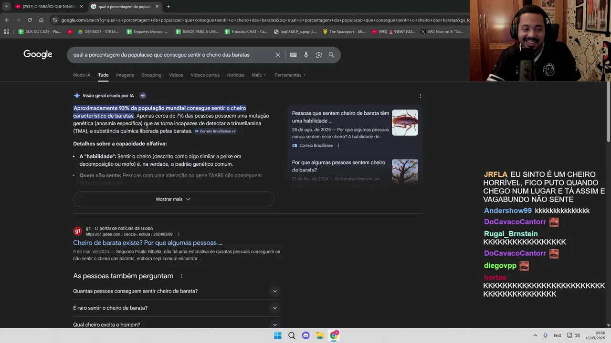Switch to Modo IA tab
Image resolution: width=611 pixels, height=343 pixels.
pyautogui.click(x=82, y=75)
